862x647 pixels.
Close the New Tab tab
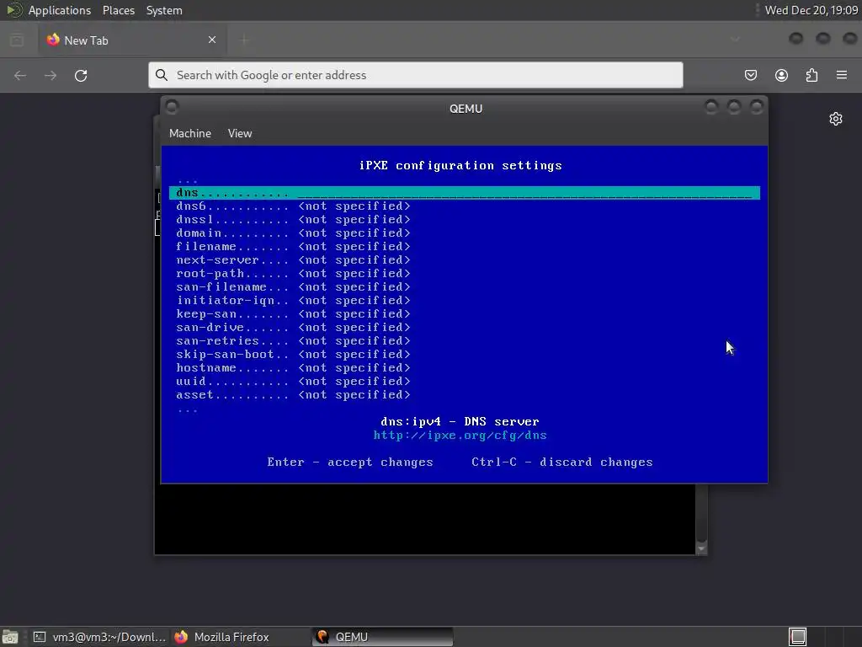pyautogui.click(x=212, y=40)
